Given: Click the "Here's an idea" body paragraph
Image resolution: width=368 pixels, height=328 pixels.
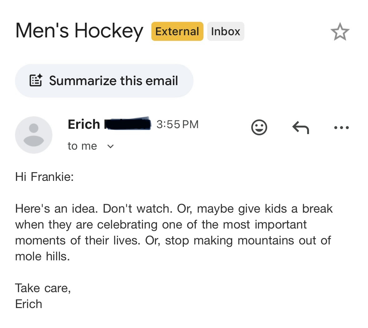Looking at the screenshot, I should 174,232.
